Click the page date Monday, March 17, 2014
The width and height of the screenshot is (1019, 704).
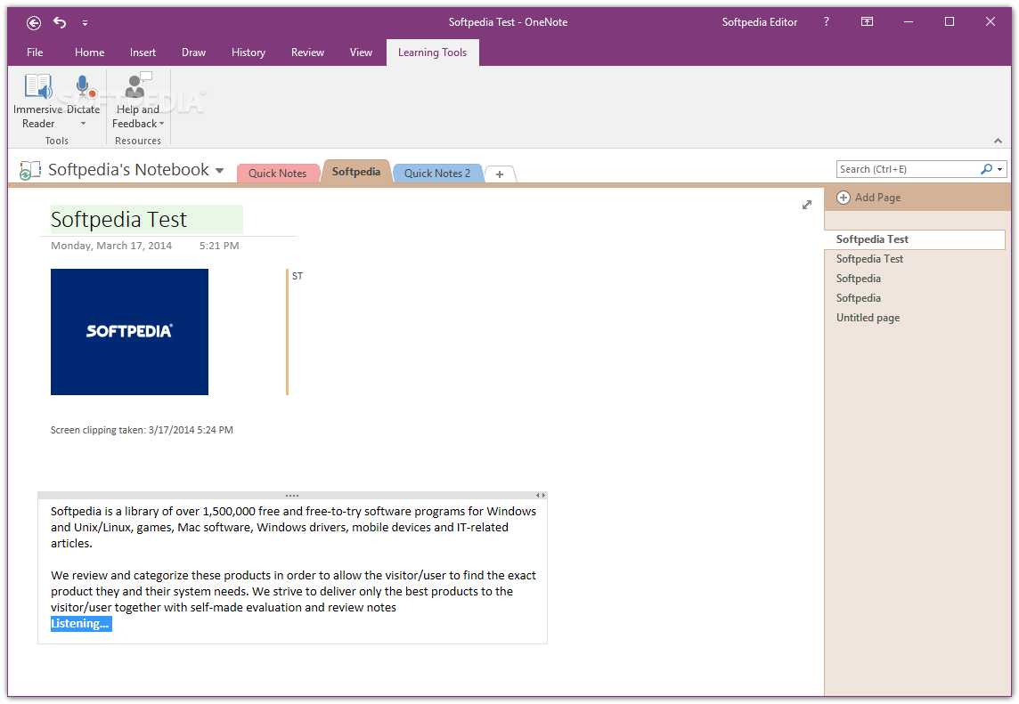coord(111,246)
